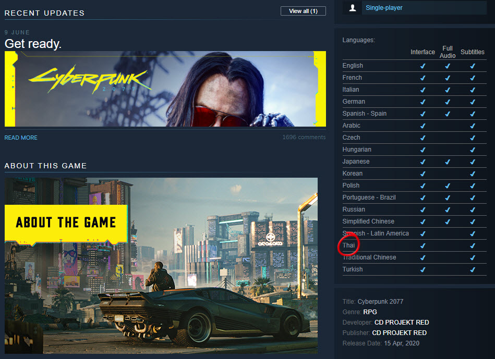Click the release date '15 Apr, 2020'
This screenshot has height=359, width=495.
402,343
